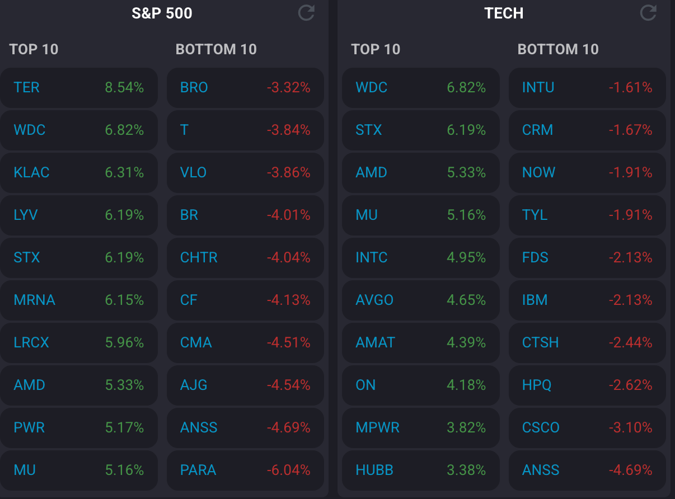This screenshot has width=675, height=499.
Task: Refresh the TECH panel
Action: (648, 13)
